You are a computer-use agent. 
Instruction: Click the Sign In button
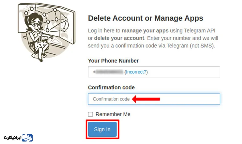pyautogui.click(x=102, y=129)
